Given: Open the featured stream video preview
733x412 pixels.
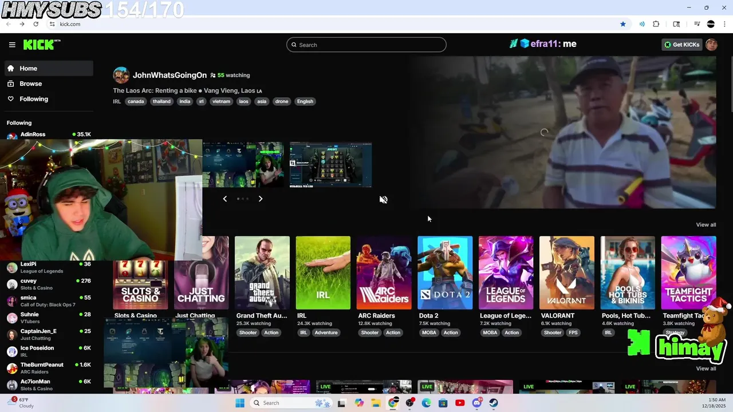Looking at the screenshot, I should [562, 132].
